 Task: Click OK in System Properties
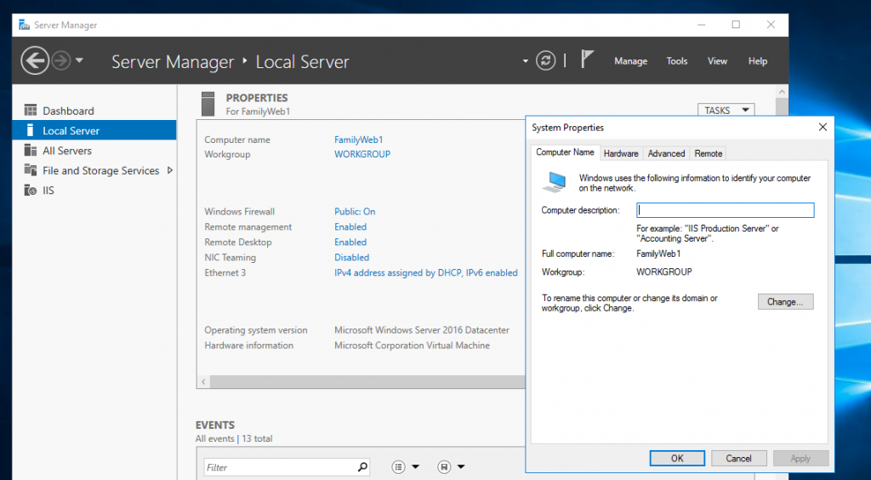click(x=677, y=459)
